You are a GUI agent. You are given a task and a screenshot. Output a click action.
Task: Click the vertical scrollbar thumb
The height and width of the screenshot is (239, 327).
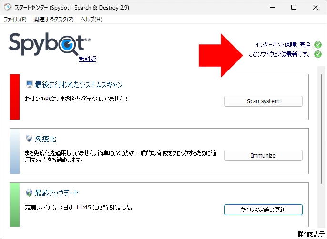point(321,129)
